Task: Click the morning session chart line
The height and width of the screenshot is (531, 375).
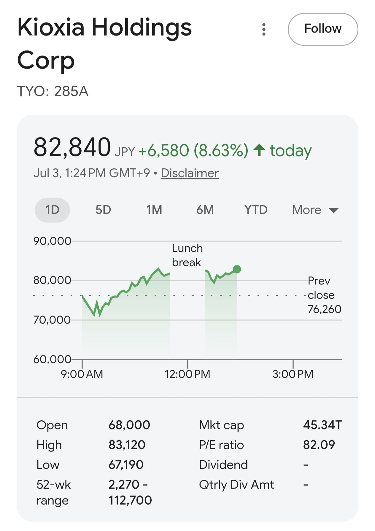Action: (126, 292)
